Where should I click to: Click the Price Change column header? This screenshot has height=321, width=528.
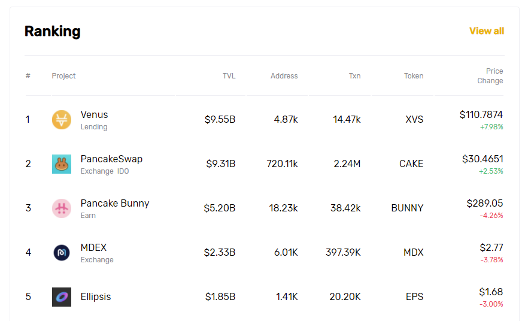(490, 76)
